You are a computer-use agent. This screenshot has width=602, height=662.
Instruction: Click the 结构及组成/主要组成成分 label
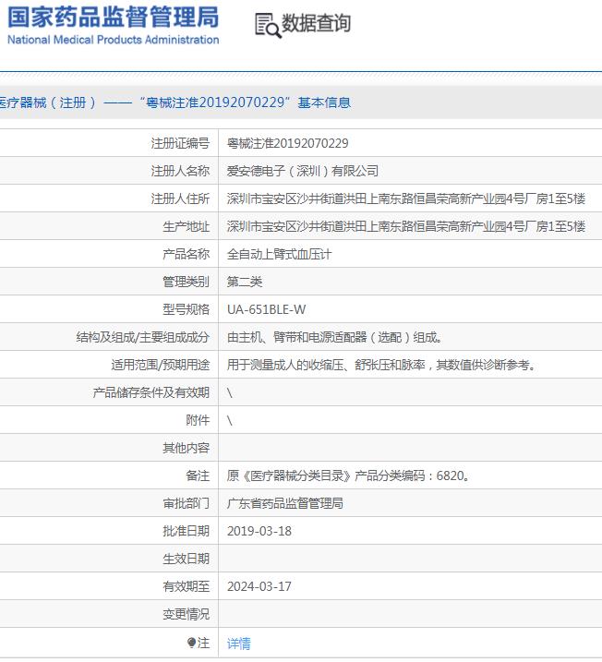(143, 337)
